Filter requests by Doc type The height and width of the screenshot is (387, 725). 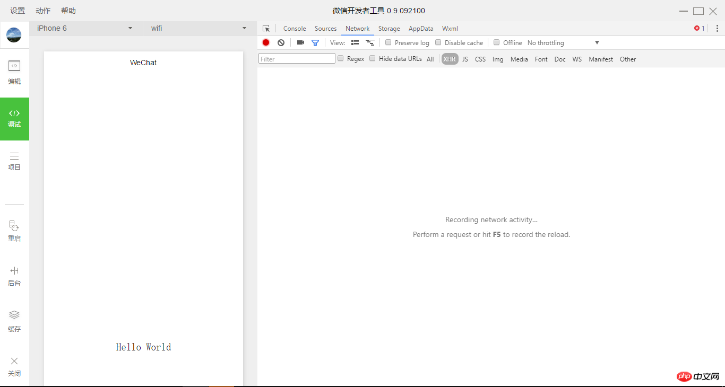pos(560,59)
